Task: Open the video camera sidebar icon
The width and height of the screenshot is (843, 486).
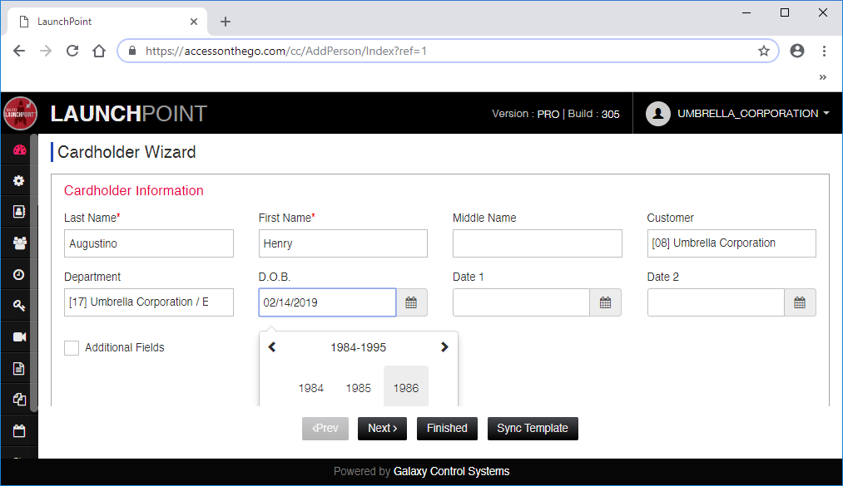Action: 19,336
